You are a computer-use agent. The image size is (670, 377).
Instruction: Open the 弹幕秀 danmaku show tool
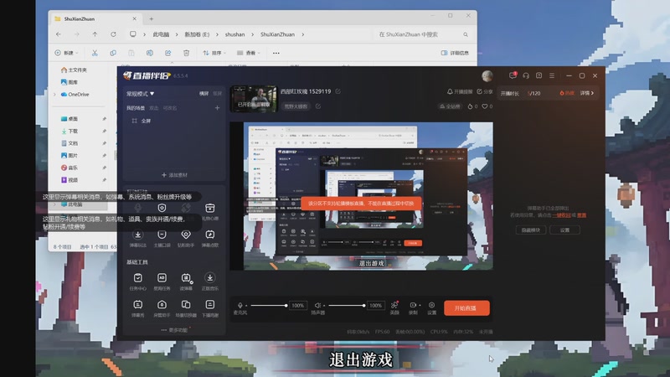coord(137,308)
